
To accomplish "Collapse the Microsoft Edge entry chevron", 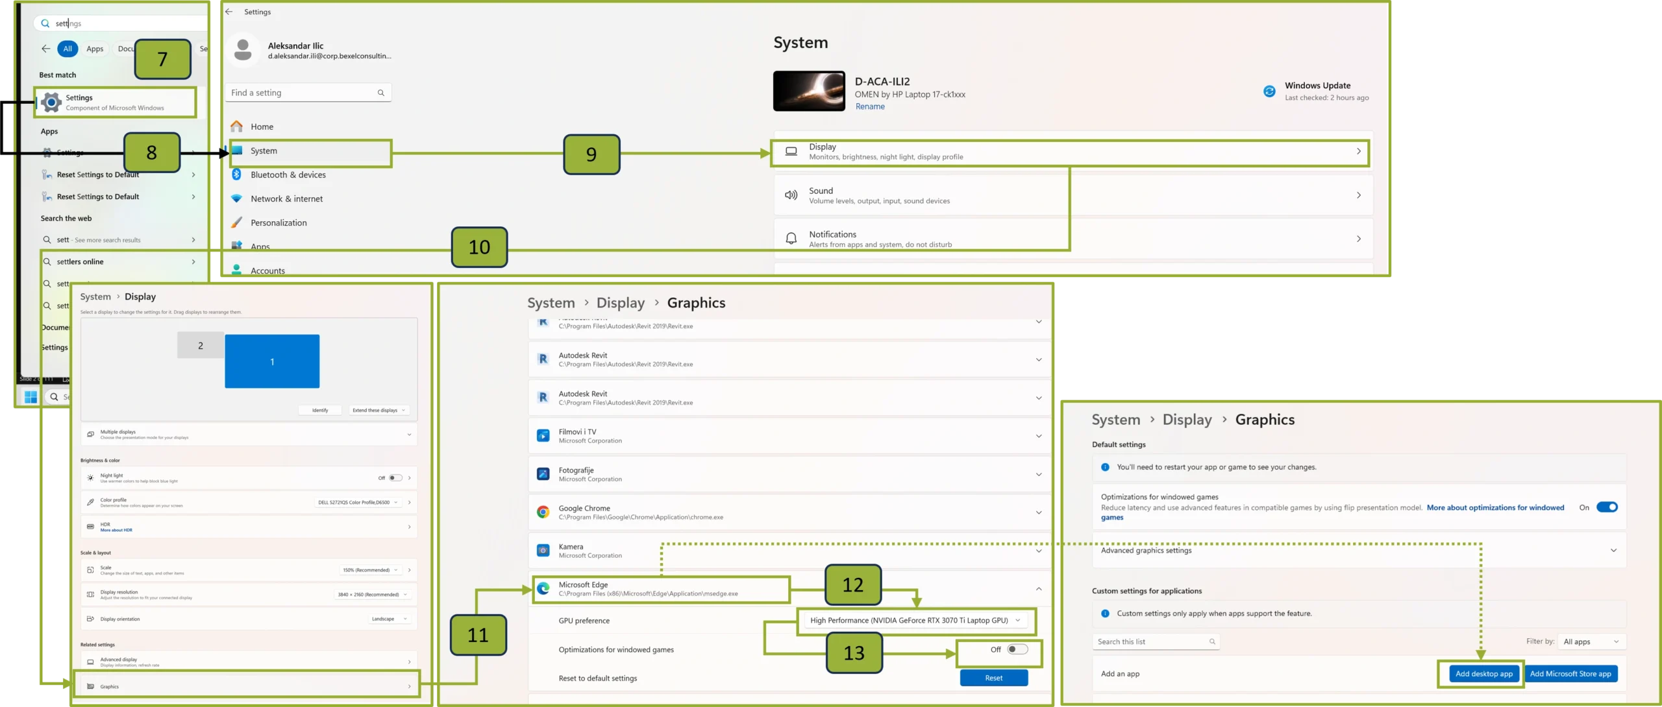I will [1039, 589].
